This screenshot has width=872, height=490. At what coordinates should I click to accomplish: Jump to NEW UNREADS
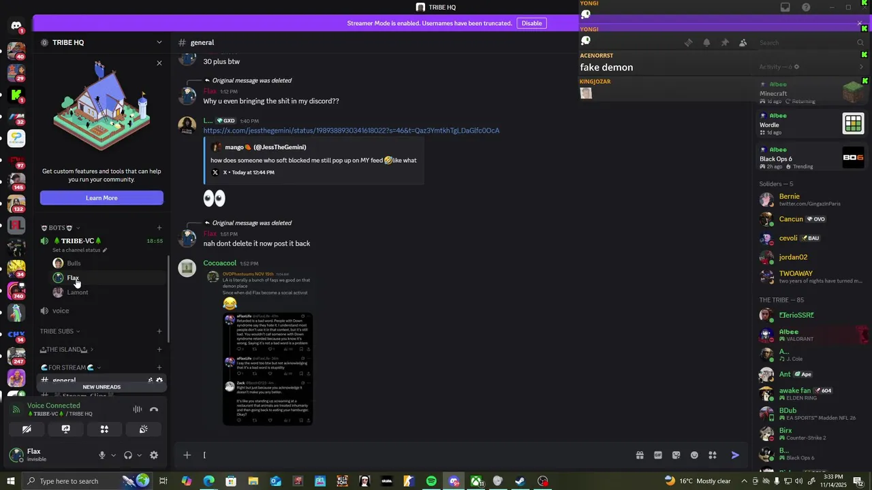point(102,387)
